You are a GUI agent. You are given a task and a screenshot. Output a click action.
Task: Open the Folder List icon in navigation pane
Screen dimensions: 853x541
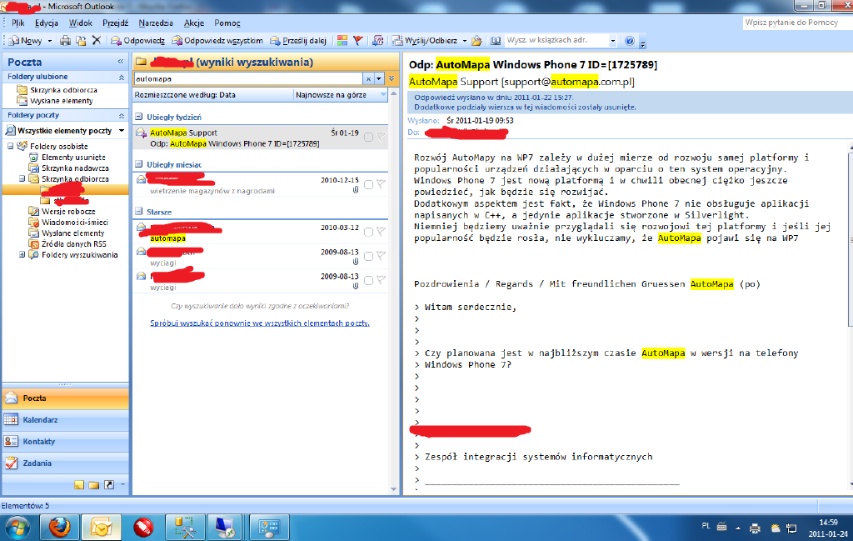94,484
